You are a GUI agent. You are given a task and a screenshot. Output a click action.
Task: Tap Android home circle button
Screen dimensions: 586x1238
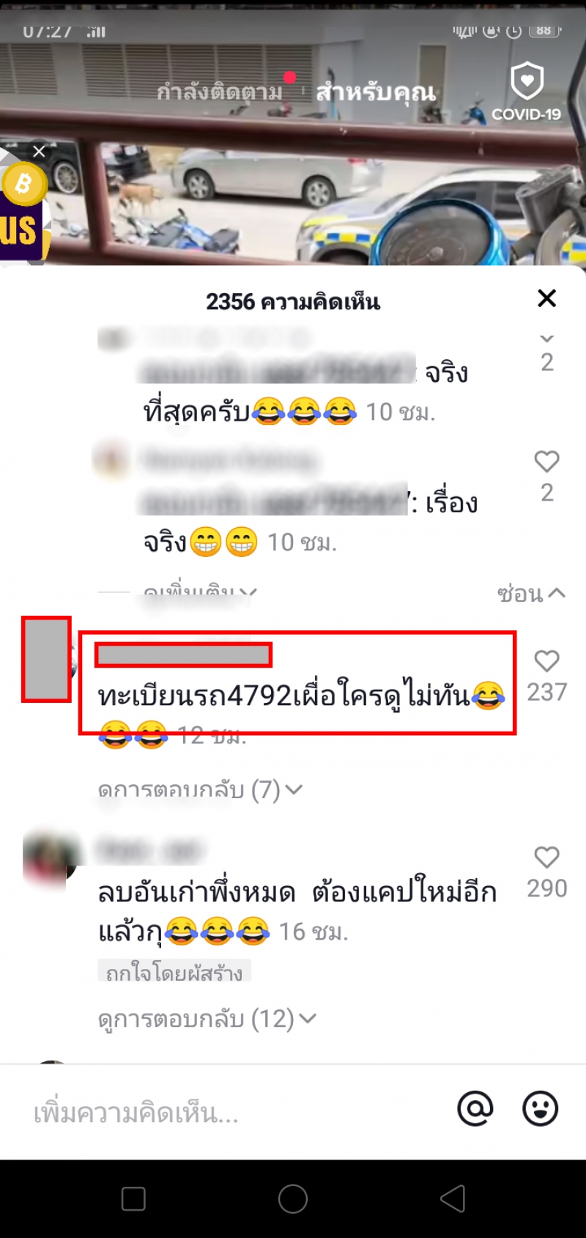[293, 1198]
